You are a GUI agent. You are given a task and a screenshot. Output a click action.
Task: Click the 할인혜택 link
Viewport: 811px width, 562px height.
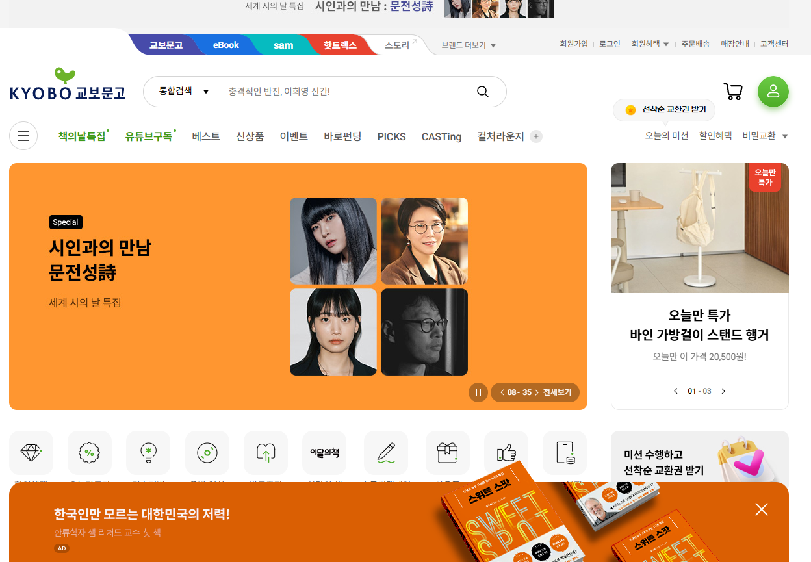(715, 136)
